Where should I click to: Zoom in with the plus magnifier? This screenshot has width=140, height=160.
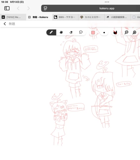pos(134,32)
